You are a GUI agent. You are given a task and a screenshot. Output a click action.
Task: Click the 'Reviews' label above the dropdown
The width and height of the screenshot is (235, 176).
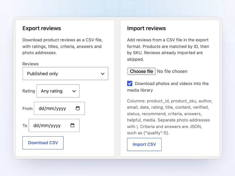[x=30, y=64]
